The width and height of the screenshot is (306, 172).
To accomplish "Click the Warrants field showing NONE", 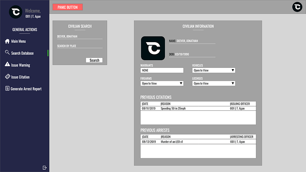I will [162, 70].
